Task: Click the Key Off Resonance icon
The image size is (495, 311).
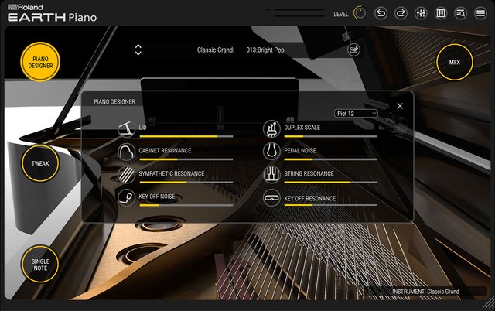Action: tap(271, 197)
